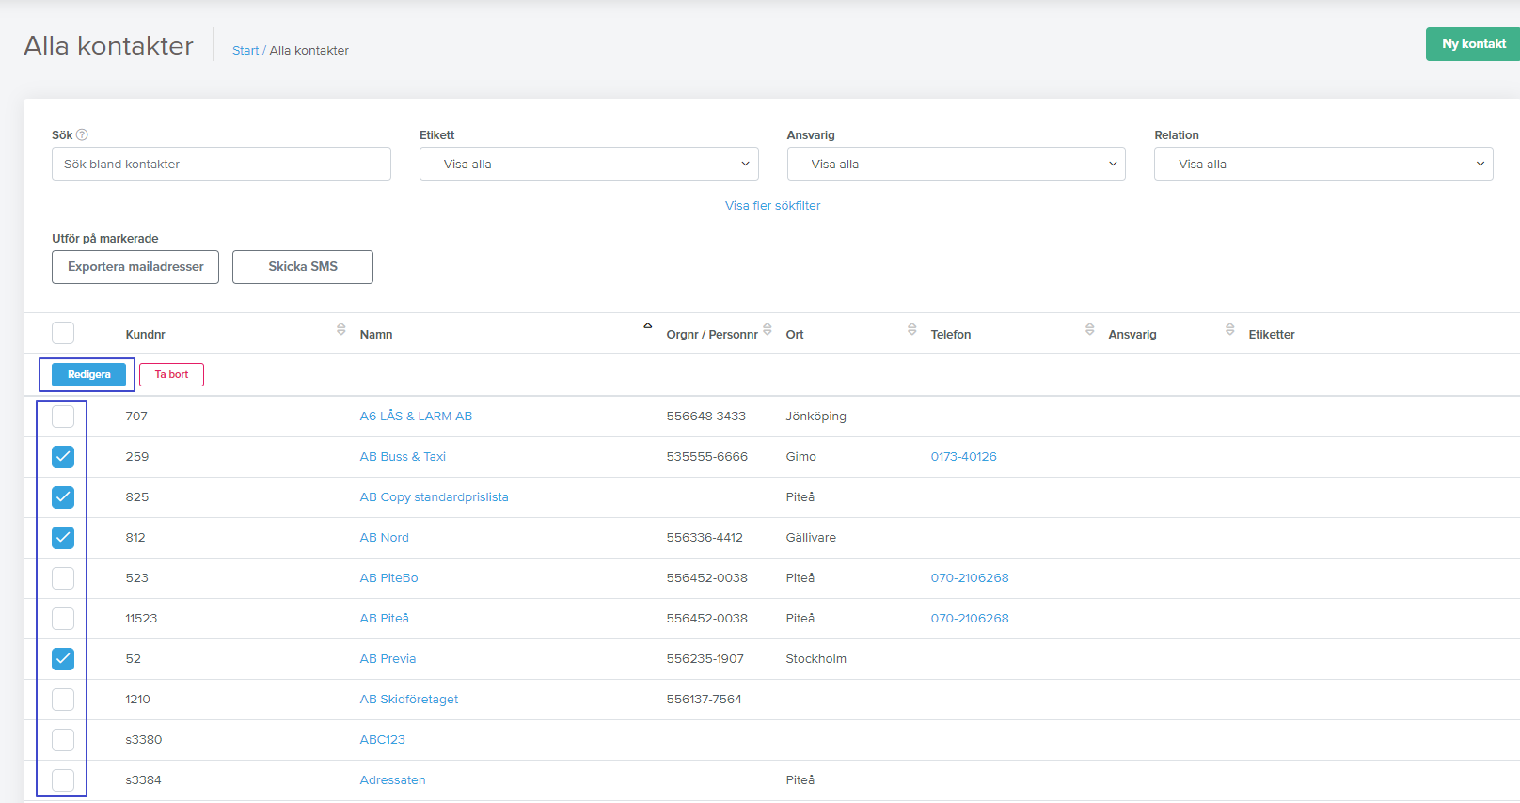This screenshot has height=803, width=1520.
Task: Go to Start breadcrumb link
Action: point(245,51)
